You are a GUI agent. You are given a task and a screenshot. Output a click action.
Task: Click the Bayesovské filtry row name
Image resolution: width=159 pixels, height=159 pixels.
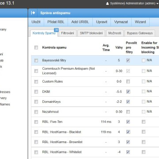click(x=54, y=61)
